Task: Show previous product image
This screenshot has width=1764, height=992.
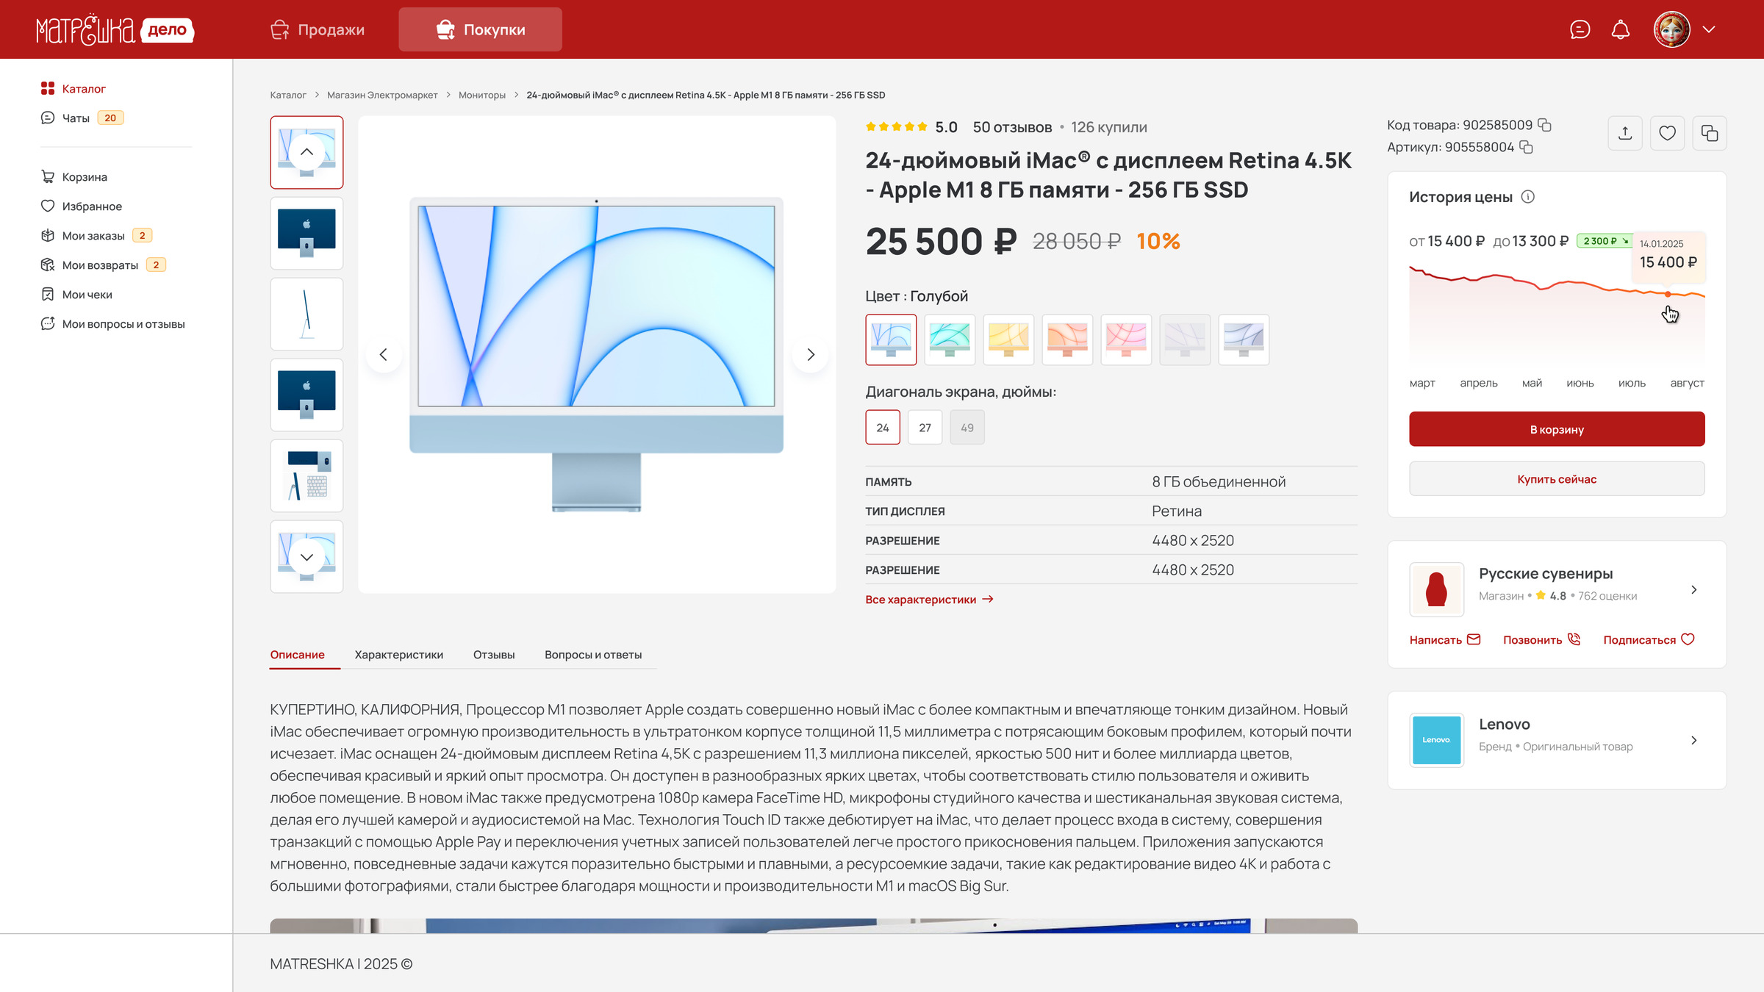Action: 384,354
